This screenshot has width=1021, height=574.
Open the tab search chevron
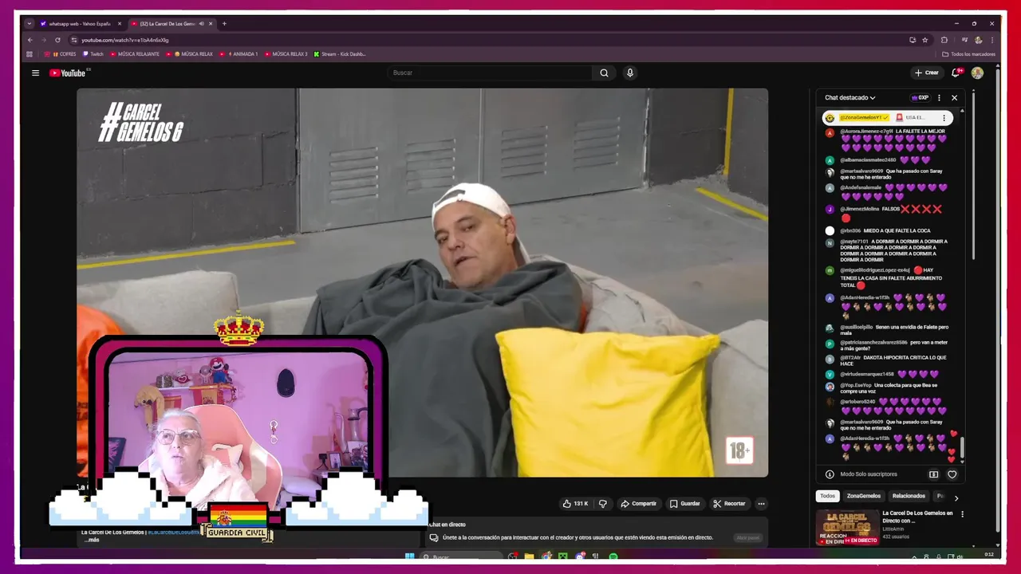click(30, 24)
